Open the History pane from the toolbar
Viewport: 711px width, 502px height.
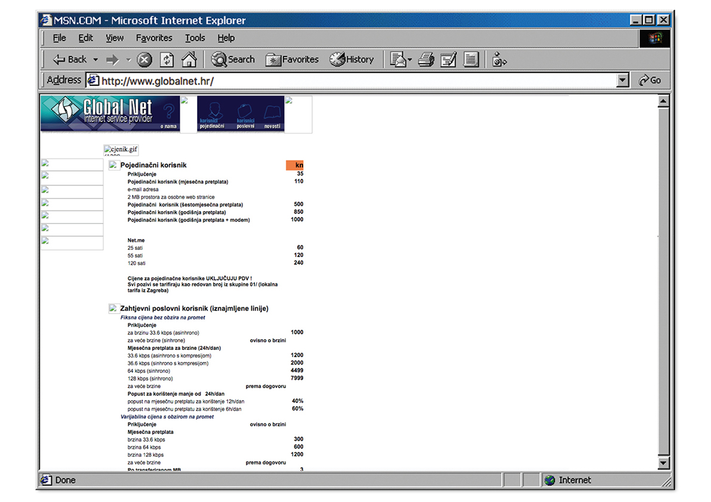click(x=352, y=60)
